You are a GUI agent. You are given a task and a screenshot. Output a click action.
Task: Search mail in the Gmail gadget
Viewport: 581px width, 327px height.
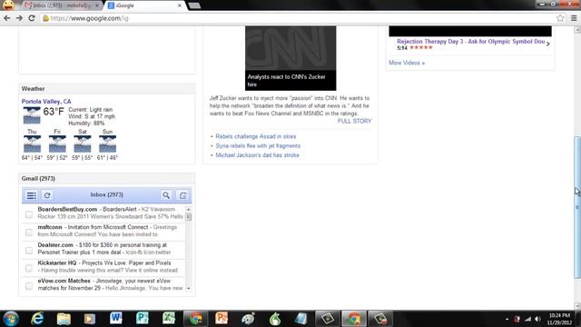166,195
